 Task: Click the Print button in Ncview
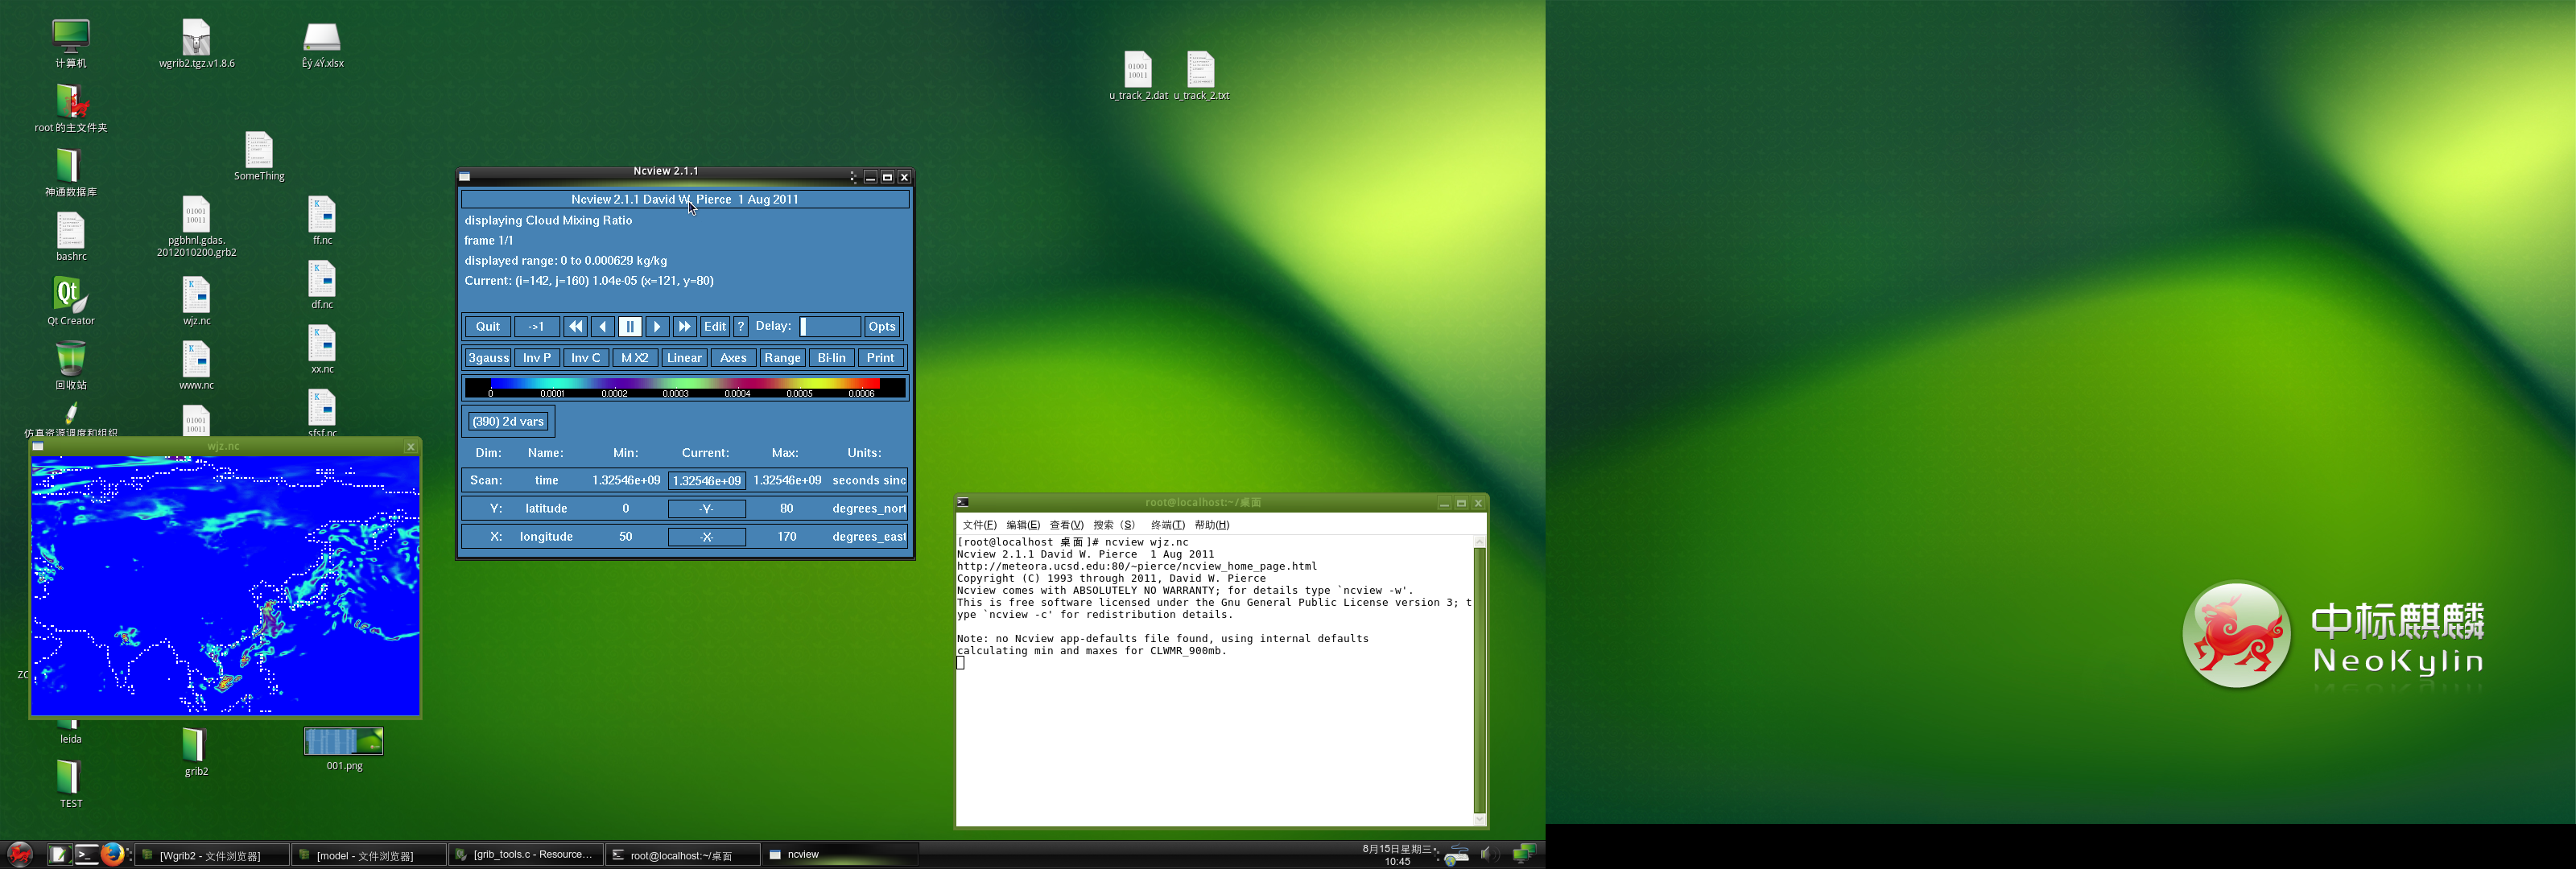point(881,357)
